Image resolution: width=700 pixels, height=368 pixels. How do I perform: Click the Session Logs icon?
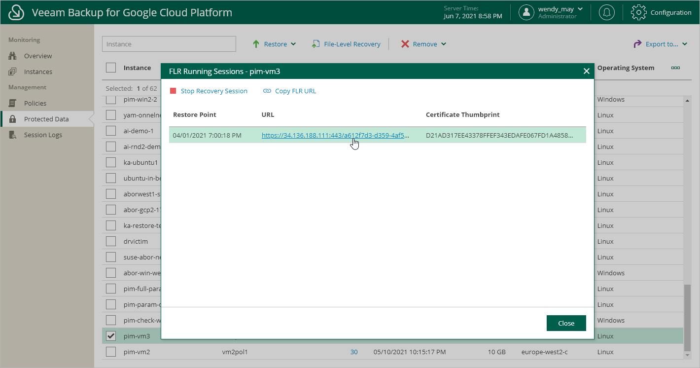[x=13, y=135]
